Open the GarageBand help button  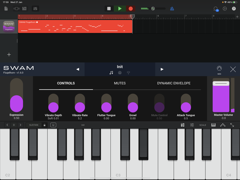pos(234,9)
